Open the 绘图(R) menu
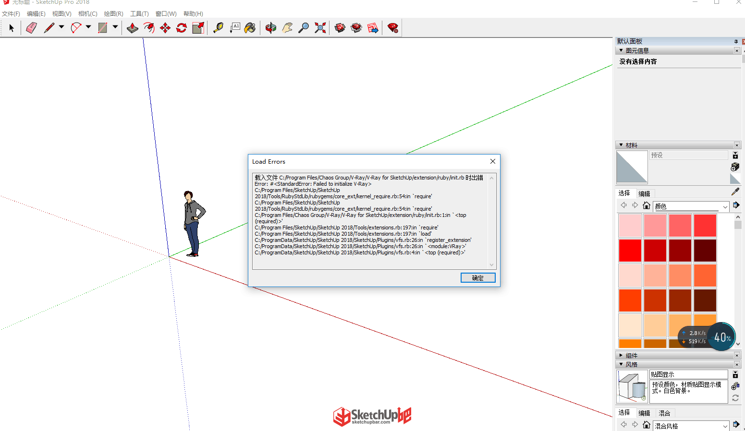This screenshot has height=431, width=745. 114,14
